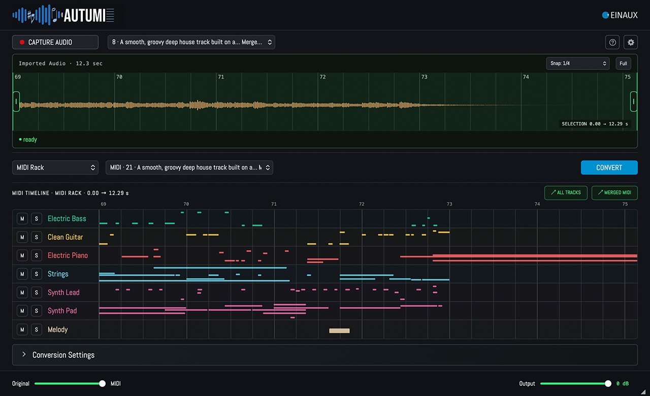The width and height of the screenshot is (650, 396).
Task: Export All Tracks button
Action: 566,192
